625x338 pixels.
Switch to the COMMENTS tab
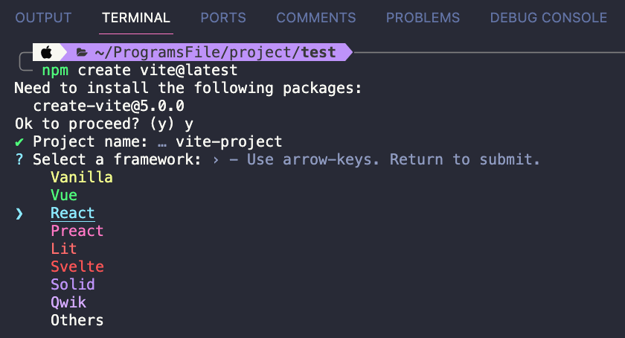(316, 18)
